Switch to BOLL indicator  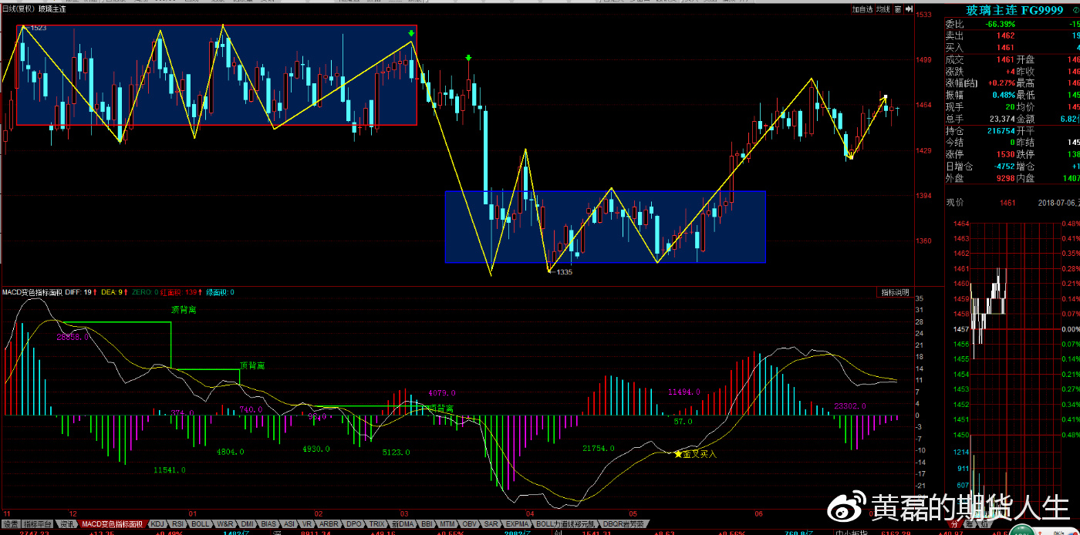[200, 523]
